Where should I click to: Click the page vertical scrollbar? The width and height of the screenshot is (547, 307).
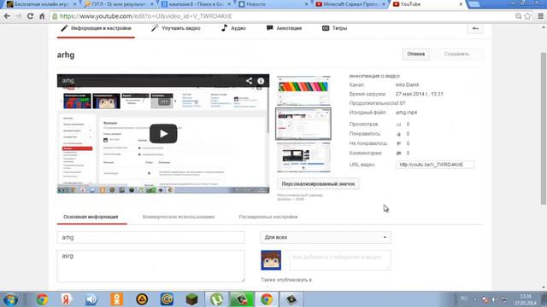click(544, 128)
